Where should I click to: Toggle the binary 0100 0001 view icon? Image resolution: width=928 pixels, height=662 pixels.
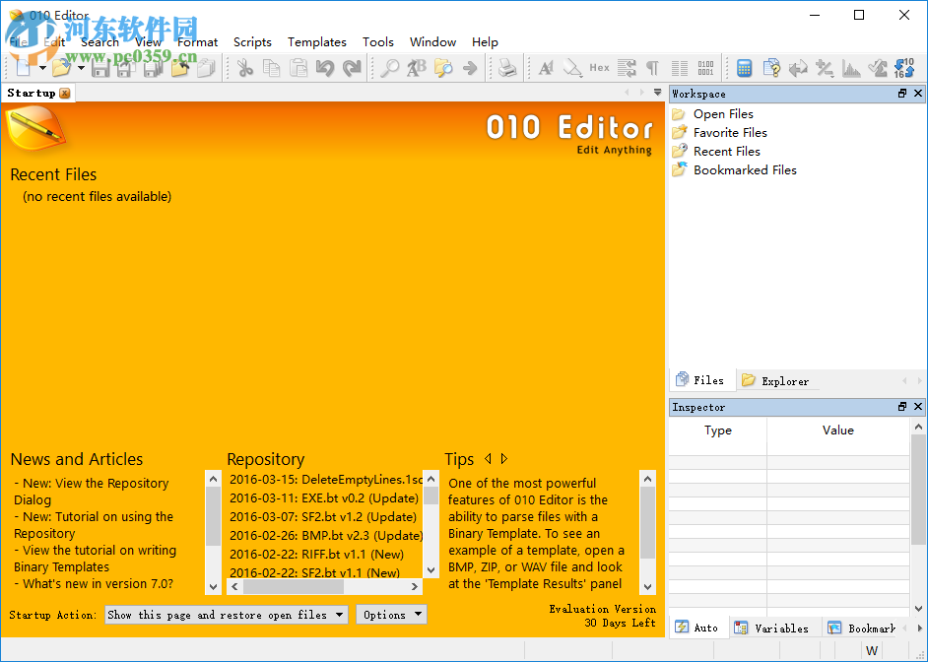pyautogui.click(x=705, y=68)
